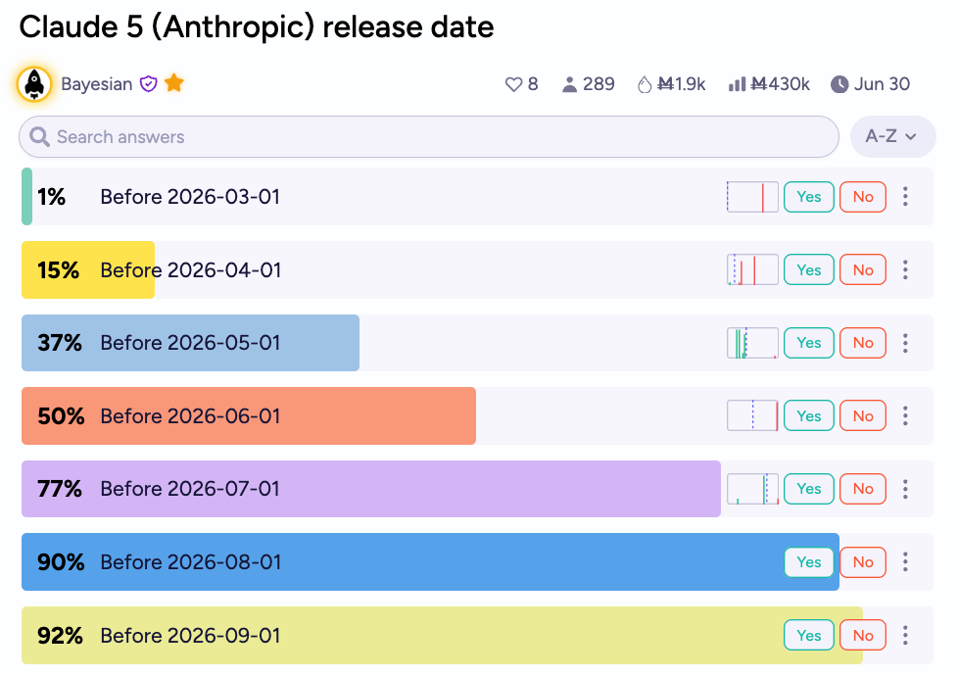
Task: Bet Yes on Before 2026-08-01
Action: pyautogui.click(x=809, y=562)
